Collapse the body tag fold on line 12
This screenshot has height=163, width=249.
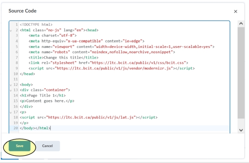coord(11,85)
